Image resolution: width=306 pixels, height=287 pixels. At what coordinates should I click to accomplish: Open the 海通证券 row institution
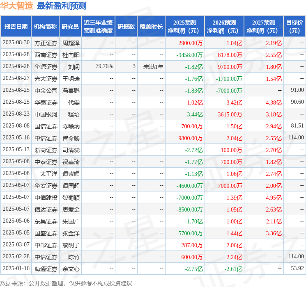click(x=46, y=269)
